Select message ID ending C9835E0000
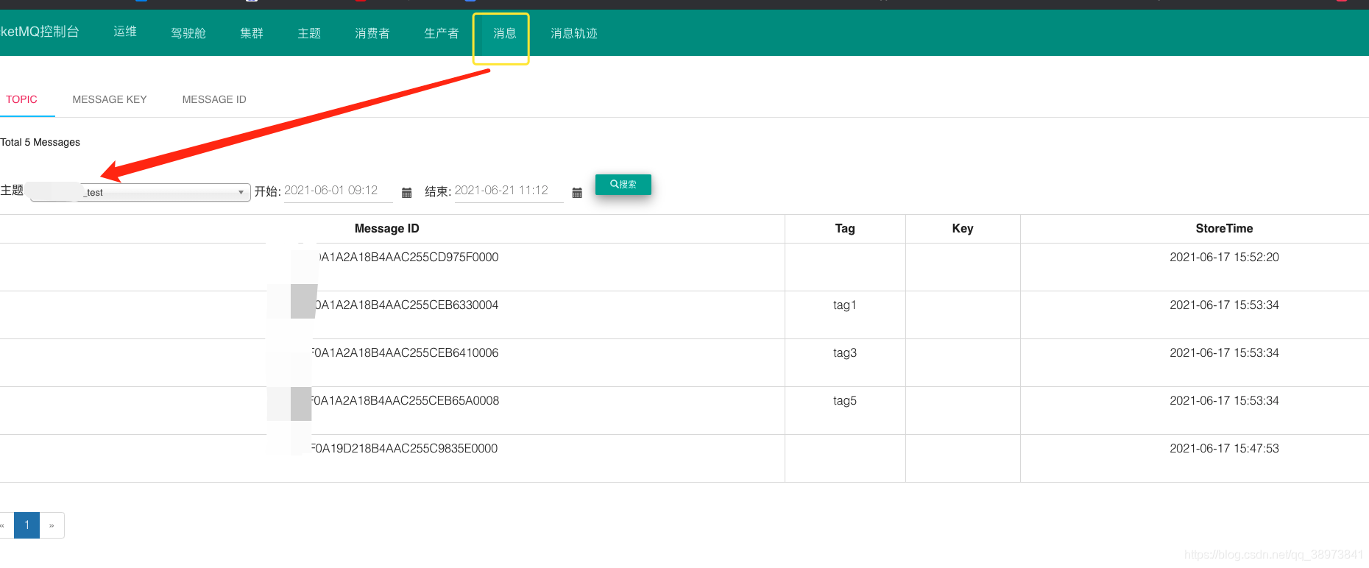This screenshot has width=1369, height=568. click(x=404, y=449)
